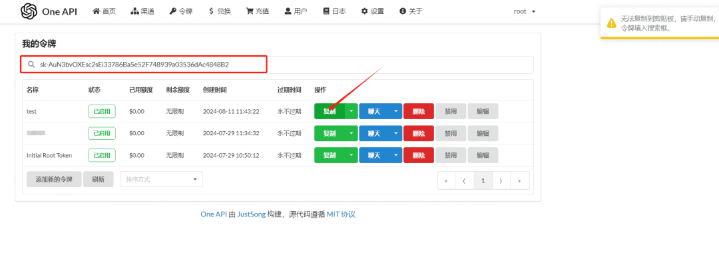Expand chat arrow for Initial Root Token
Viewport: 719px width, 263px height.
[x=395, y=155]
